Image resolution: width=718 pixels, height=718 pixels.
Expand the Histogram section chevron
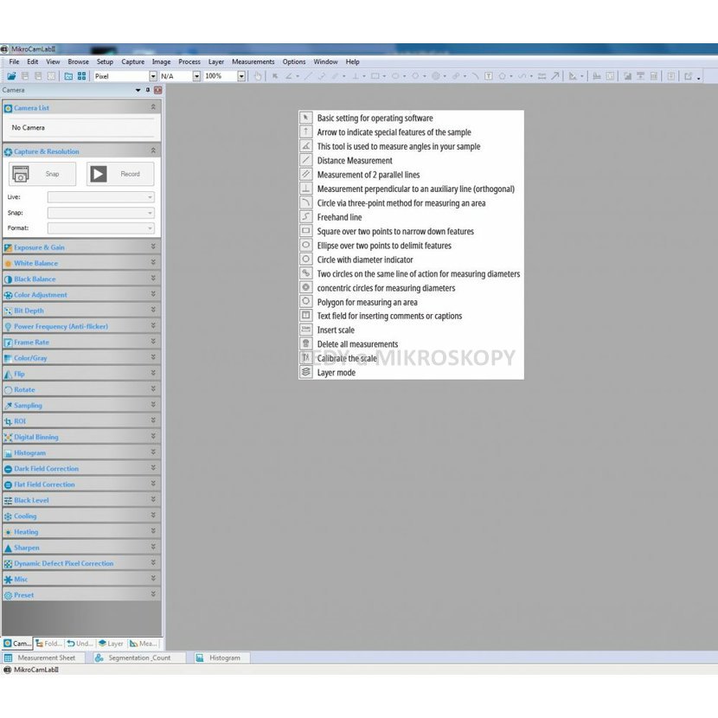153,452
